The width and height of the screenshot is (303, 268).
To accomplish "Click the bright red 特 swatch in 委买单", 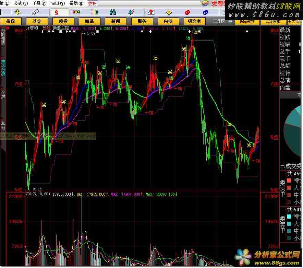I will (289, 180).
